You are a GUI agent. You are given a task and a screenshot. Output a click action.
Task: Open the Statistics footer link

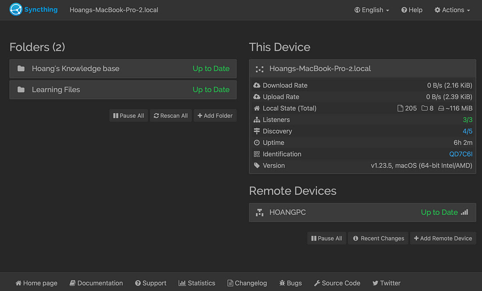[x=197, y=283]
